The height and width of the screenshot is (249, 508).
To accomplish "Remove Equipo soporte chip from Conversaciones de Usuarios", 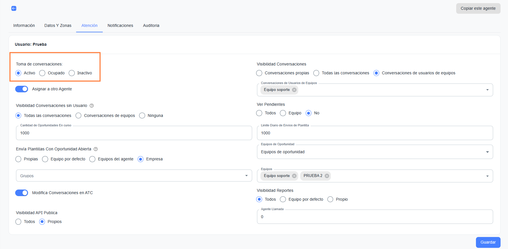I will [x=294, y=90].
